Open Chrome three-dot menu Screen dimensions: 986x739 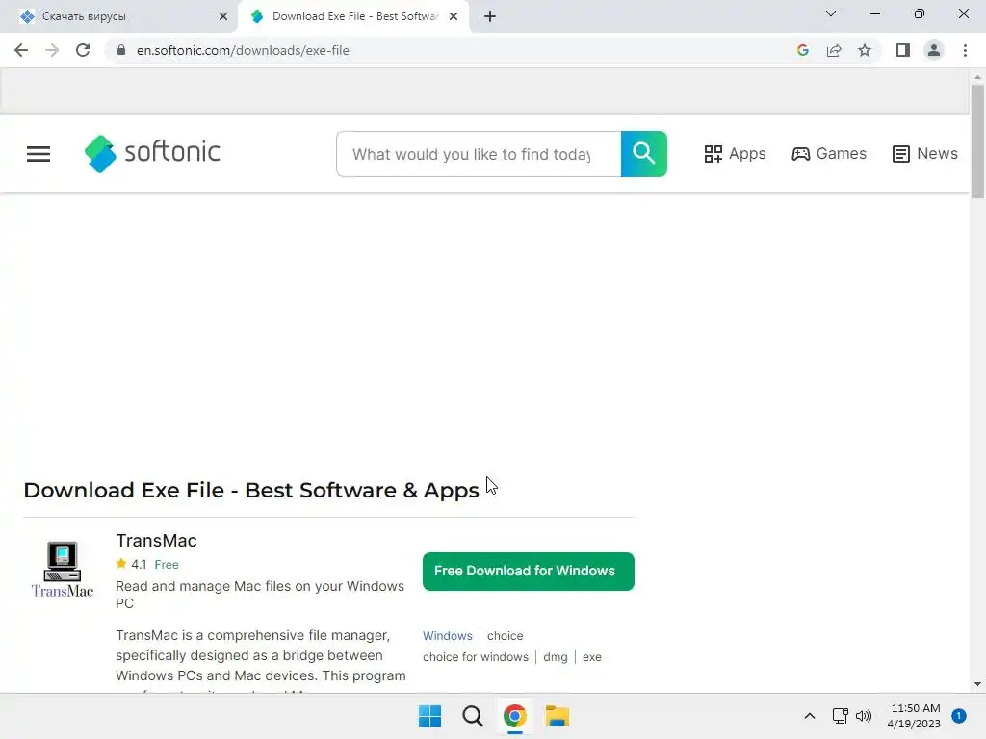(965, 50)
